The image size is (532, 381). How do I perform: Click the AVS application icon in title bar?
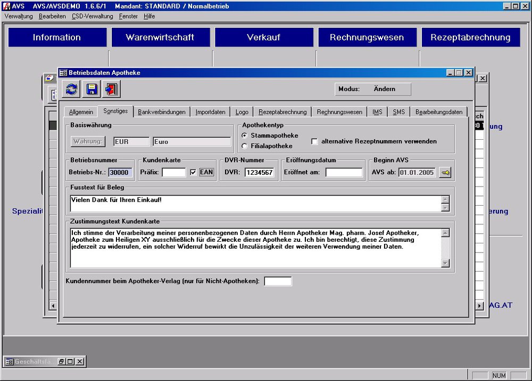tap(5, 6)
